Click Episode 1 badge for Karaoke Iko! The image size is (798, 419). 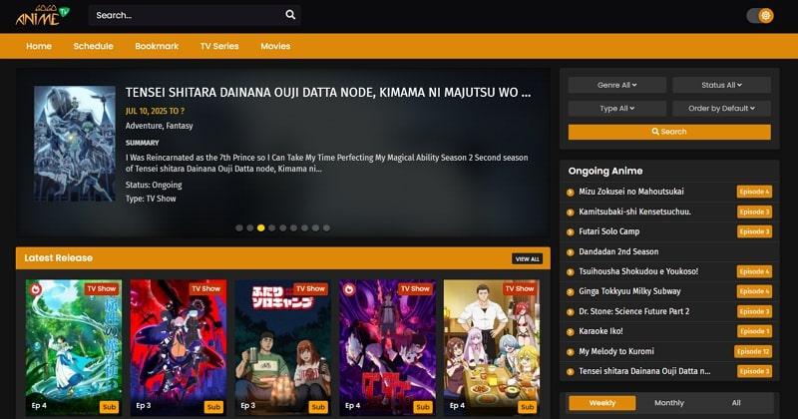[754, 331]
